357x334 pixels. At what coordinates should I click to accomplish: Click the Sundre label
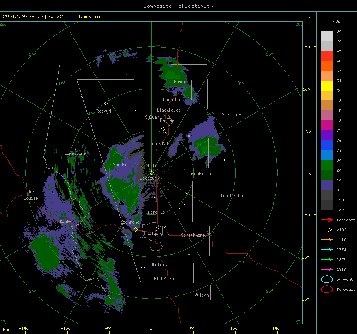pos(120,164)
